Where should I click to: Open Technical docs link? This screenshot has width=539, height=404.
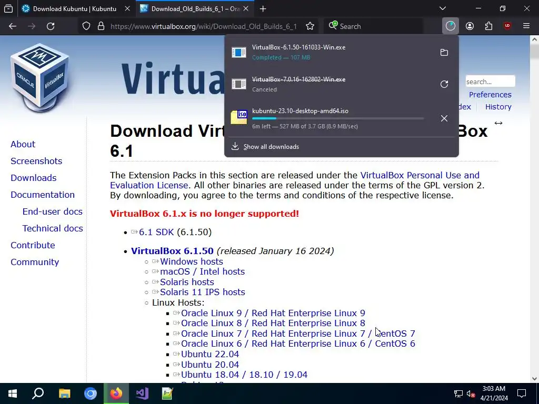pyautogui.click(x=53, y=228)
